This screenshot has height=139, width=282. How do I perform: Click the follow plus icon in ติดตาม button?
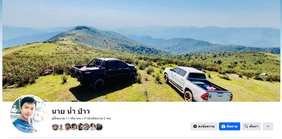(223, 126)
